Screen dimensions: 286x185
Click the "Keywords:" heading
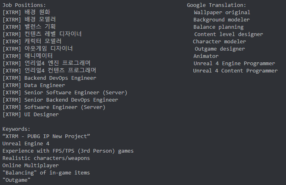tap(16, 129)
